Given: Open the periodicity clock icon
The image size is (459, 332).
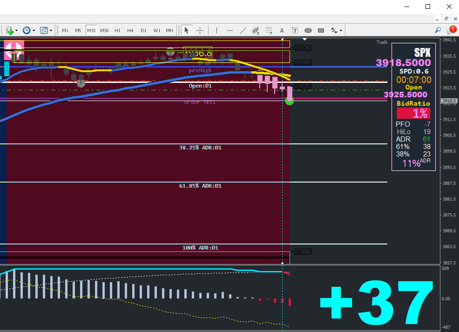Looking at the screenshot, I should pyautogui.click(x=27, y=30).
